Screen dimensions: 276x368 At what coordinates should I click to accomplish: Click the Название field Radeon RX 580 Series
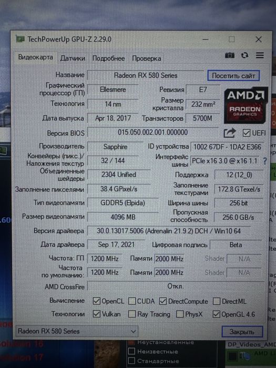pos(146,76)
